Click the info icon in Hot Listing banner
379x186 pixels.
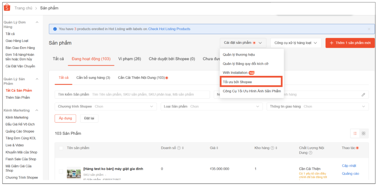[55, 29]
